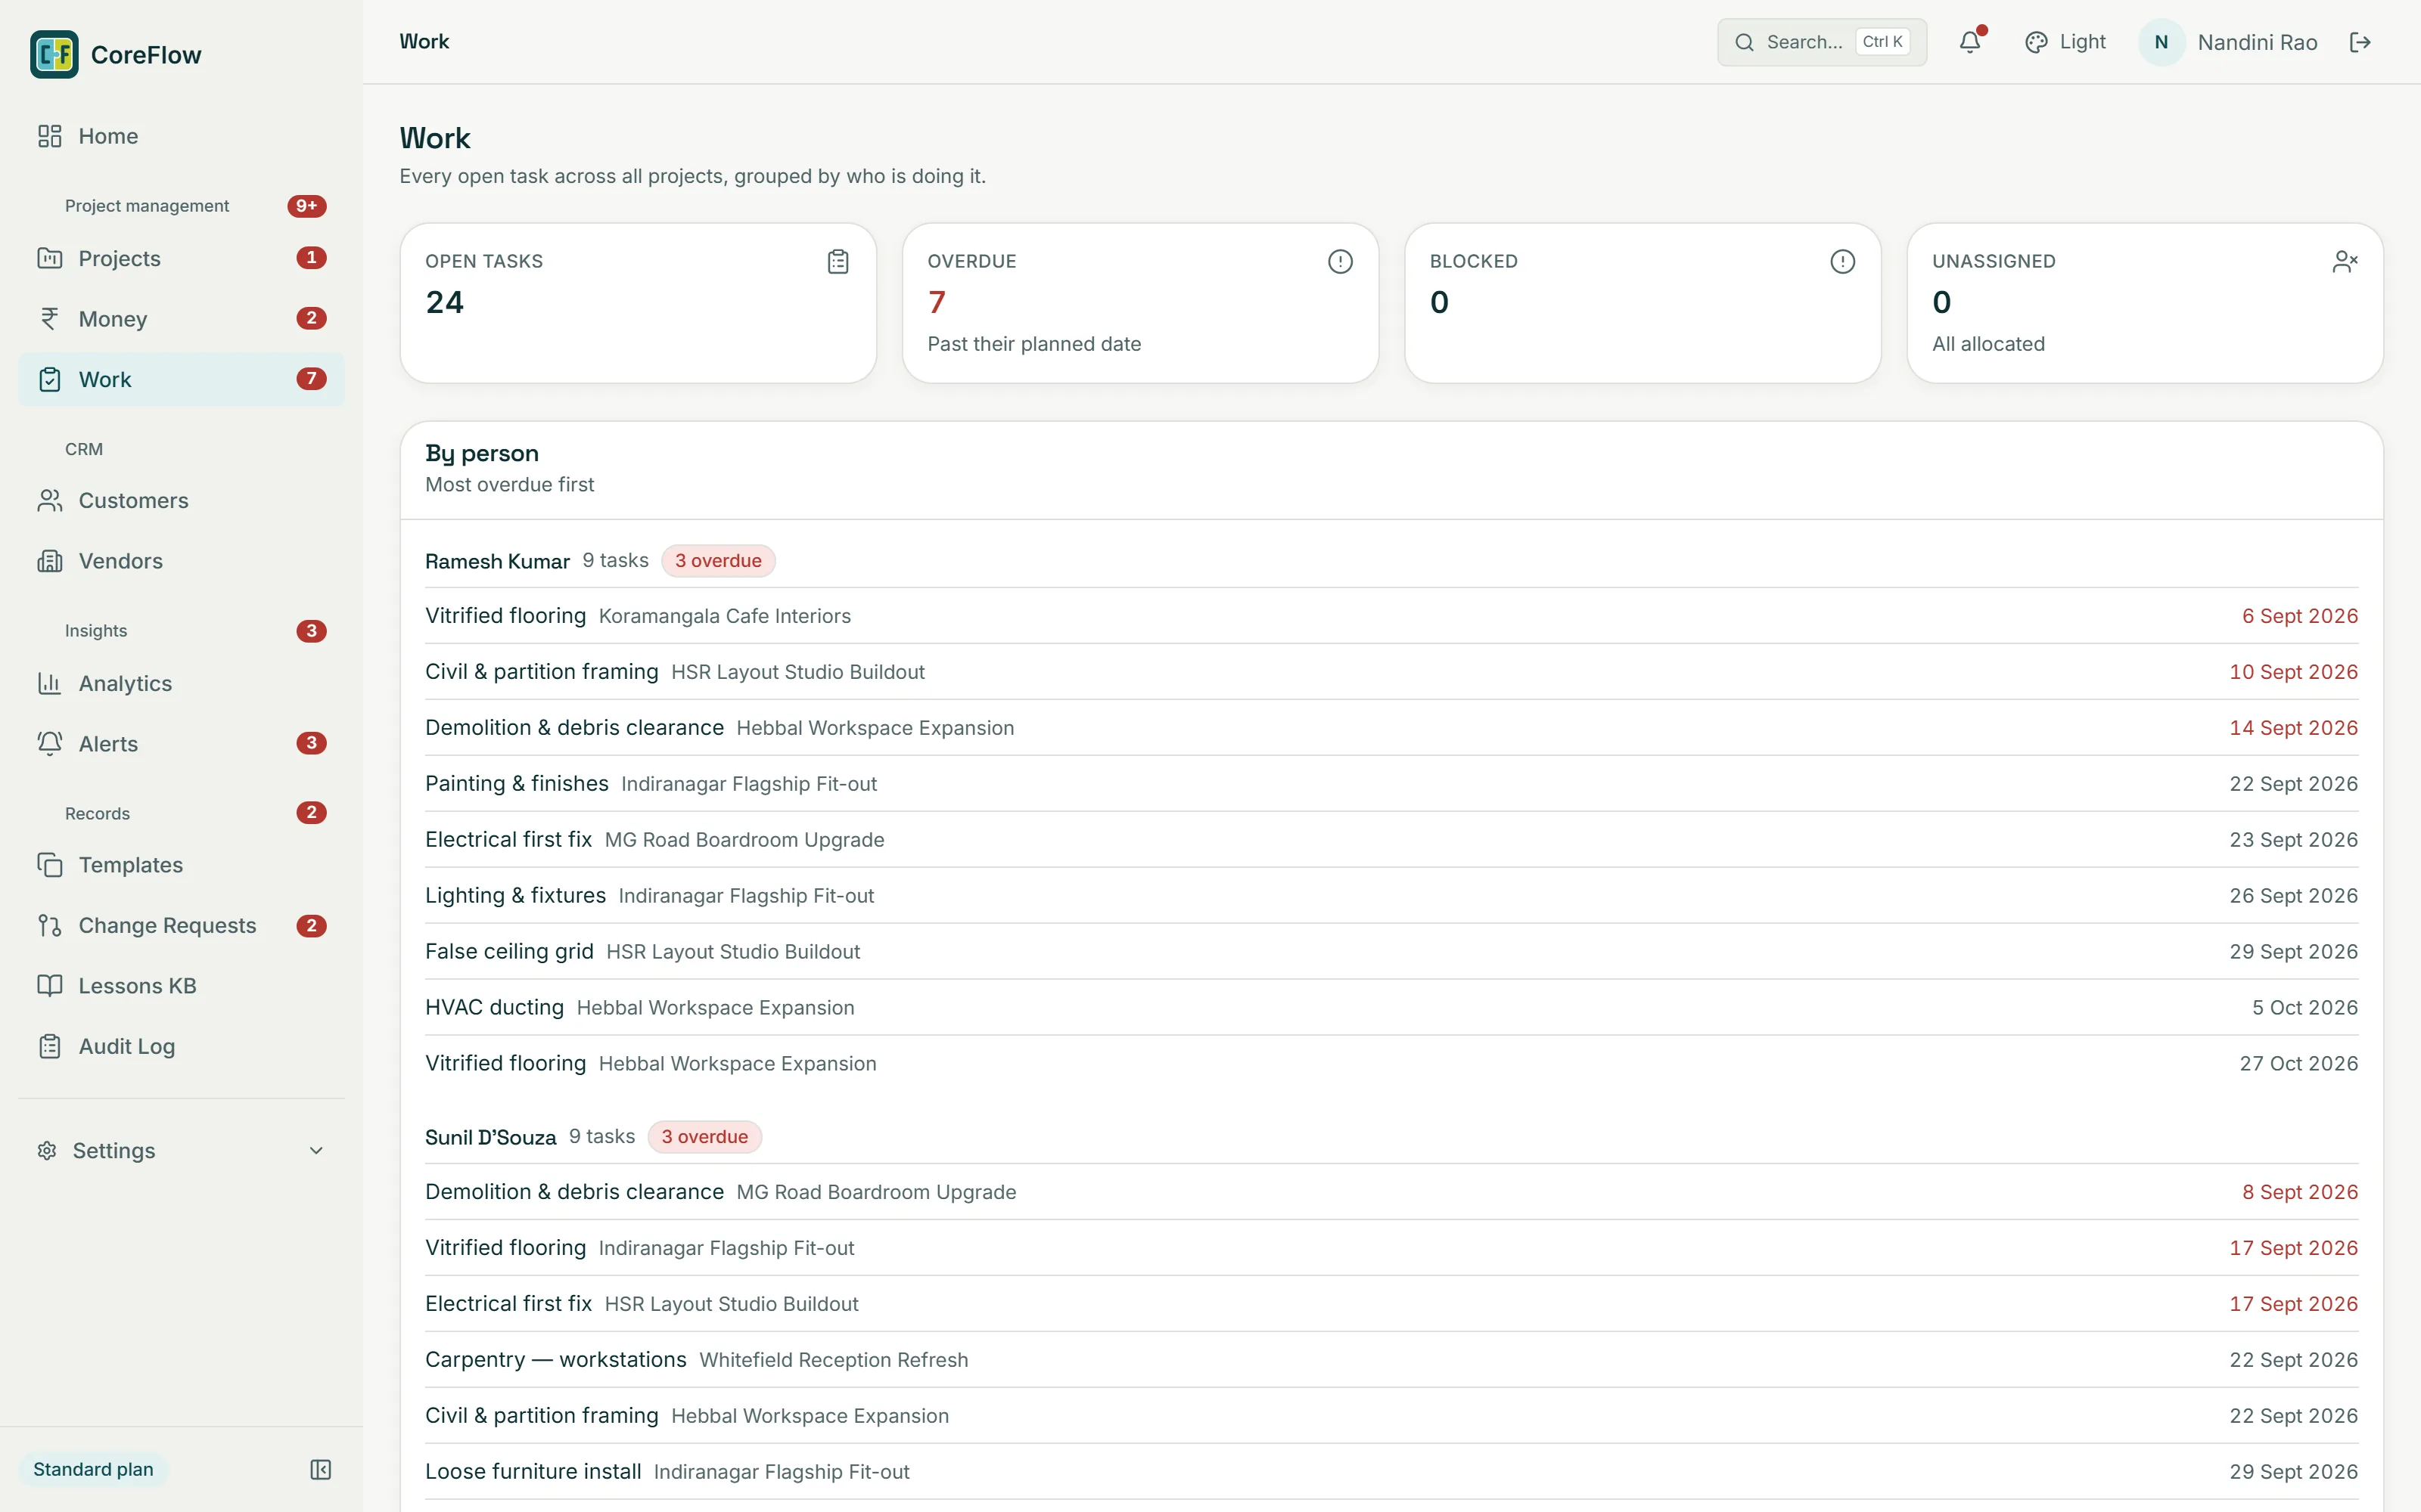Expand the Settings section chevron
The image size is (2421, 1512).
[x=316, y=1151]
